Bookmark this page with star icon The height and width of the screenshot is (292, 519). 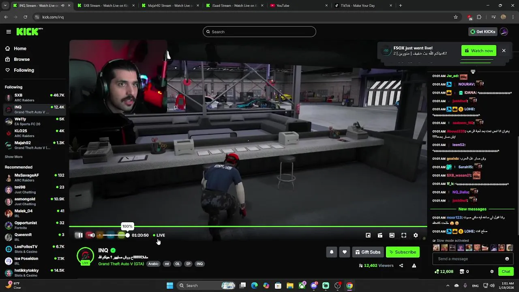(x=456, y=17)
